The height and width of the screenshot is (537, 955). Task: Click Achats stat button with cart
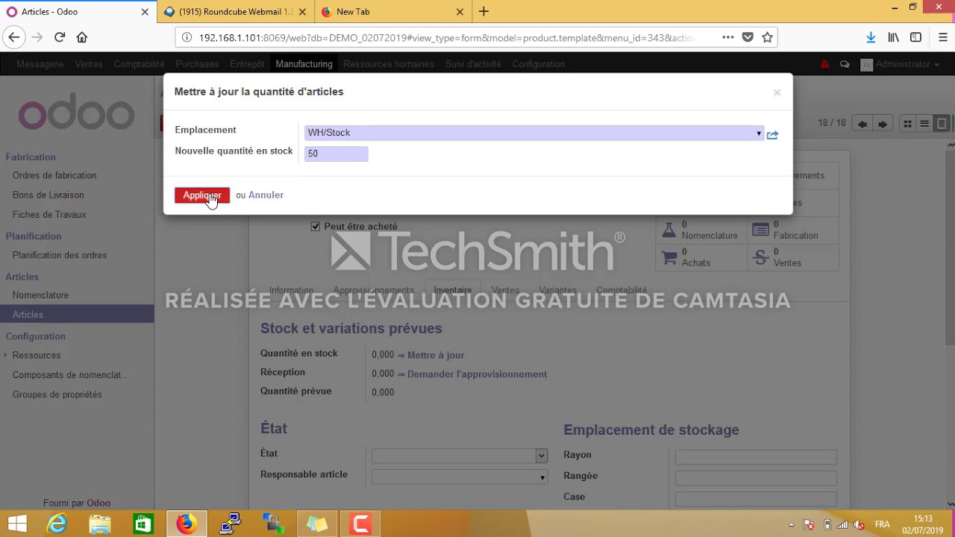(x=701, y=257)
